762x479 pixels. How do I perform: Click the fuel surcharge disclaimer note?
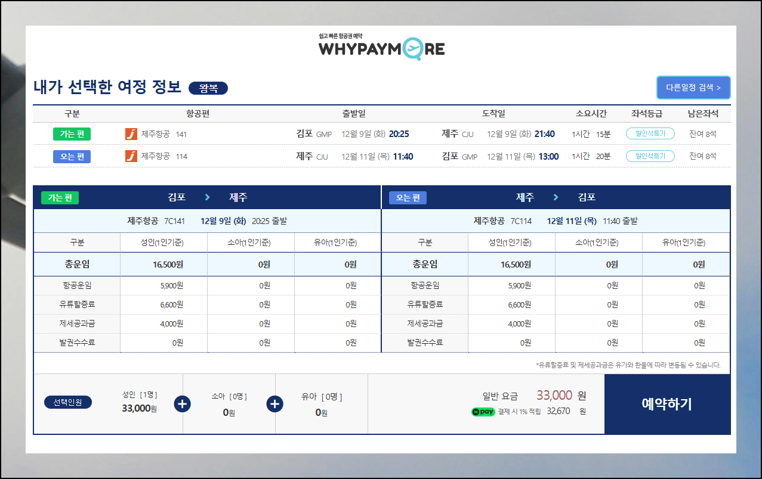(628, 365)
